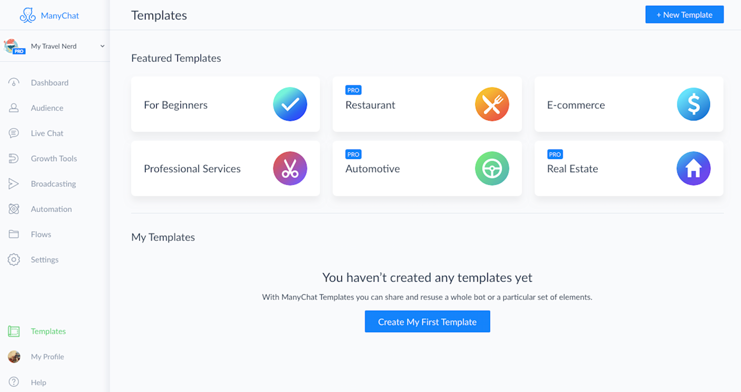Click the Automation atom icon
Screen dimensions: 741x392
(14, 209)
